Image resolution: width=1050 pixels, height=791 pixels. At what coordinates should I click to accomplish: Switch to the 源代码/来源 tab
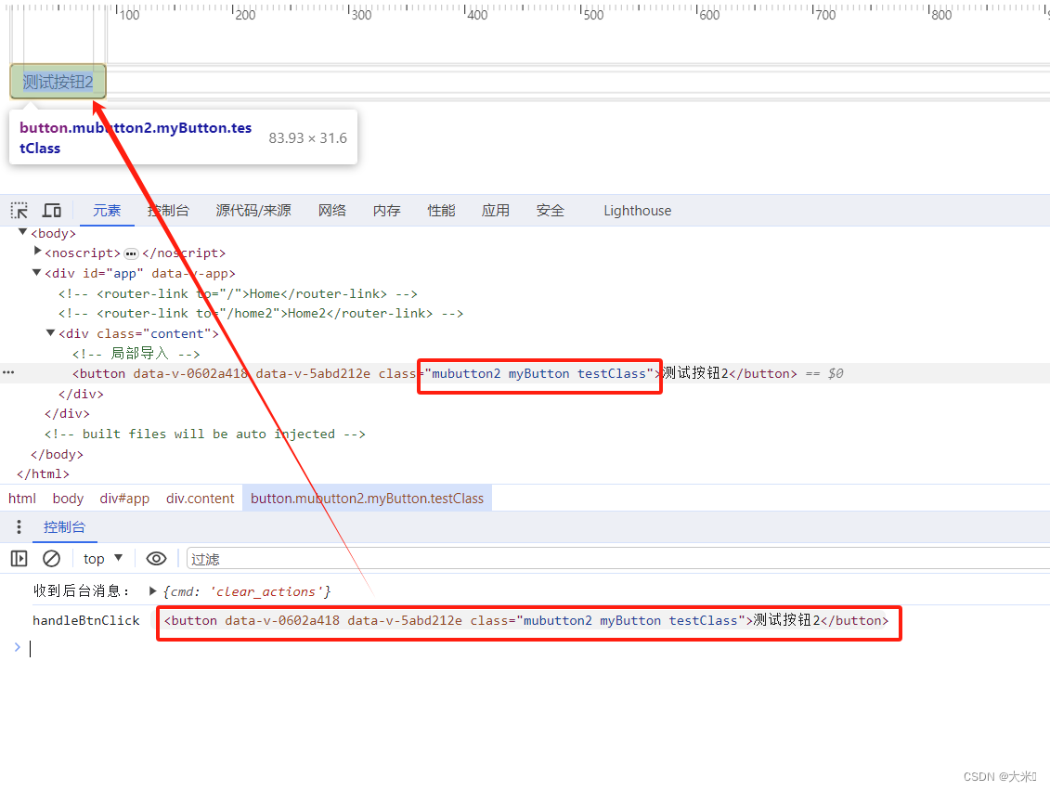(253, 210)
